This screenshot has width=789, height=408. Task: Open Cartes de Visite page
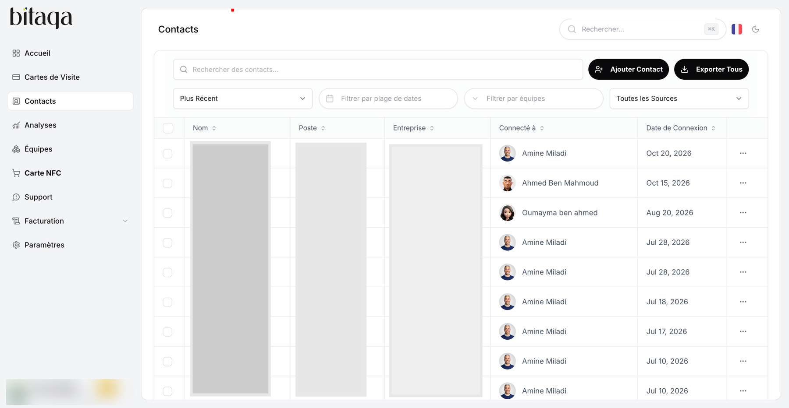pos(70,77)
